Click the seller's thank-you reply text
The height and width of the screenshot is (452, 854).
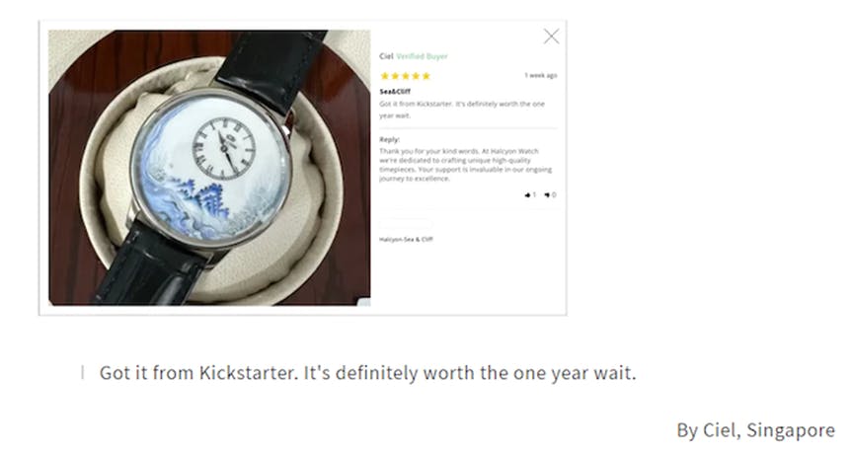pyautogui.click(x=466, y=165)
